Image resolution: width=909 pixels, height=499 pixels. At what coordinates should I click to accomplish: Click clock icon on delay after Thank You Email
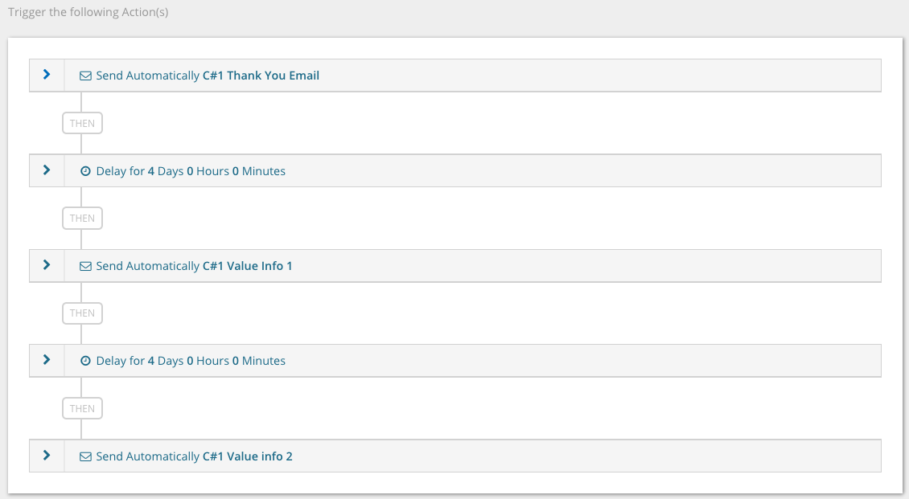click(85, 171)
